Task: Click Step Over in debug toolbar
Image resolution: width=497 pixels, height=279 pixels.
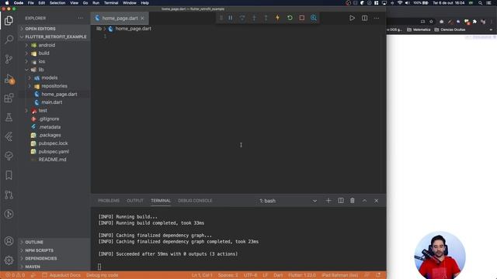Action: tap(242, 18)
